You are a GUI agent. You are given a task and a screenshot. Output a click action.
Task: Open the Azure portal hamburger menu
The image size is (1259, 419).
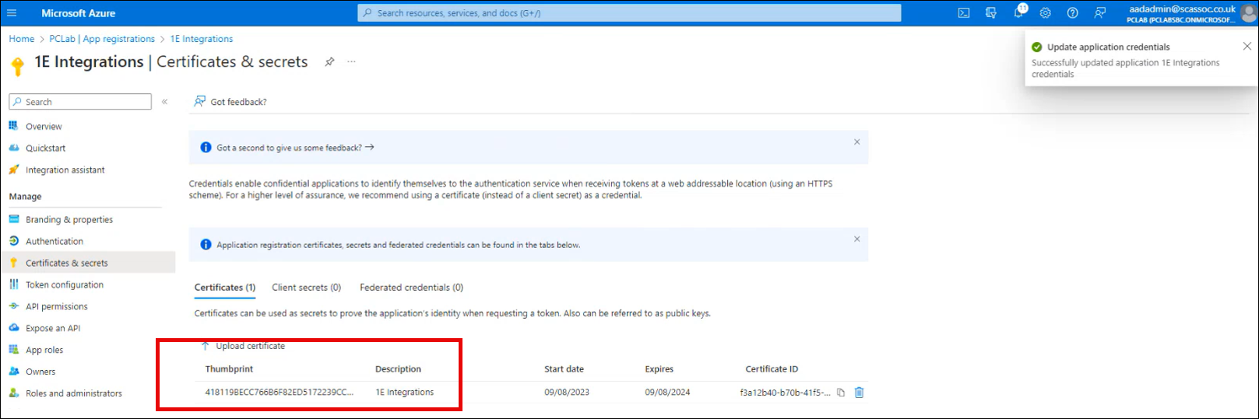pos(12,13)
